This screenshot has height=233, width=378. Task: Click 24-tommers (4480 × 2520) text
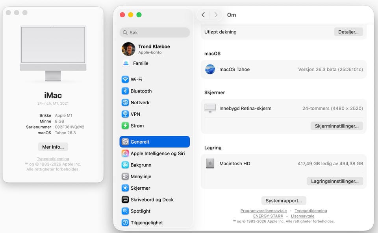[332, 108]
